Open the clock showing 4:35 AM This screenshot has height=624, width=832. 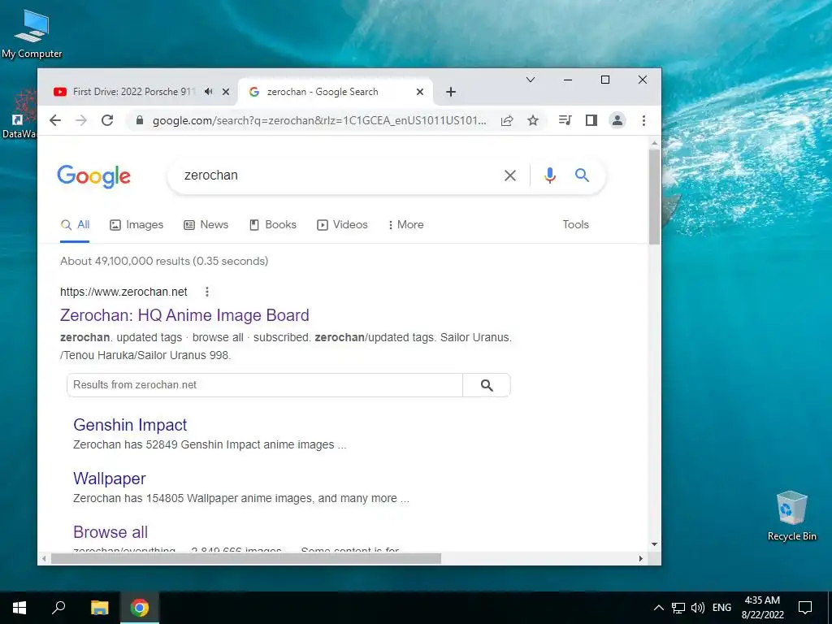[x=762, y=608]
